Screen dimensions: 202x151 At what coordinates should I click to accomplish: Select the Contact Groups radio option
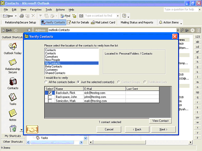[129, 82]
